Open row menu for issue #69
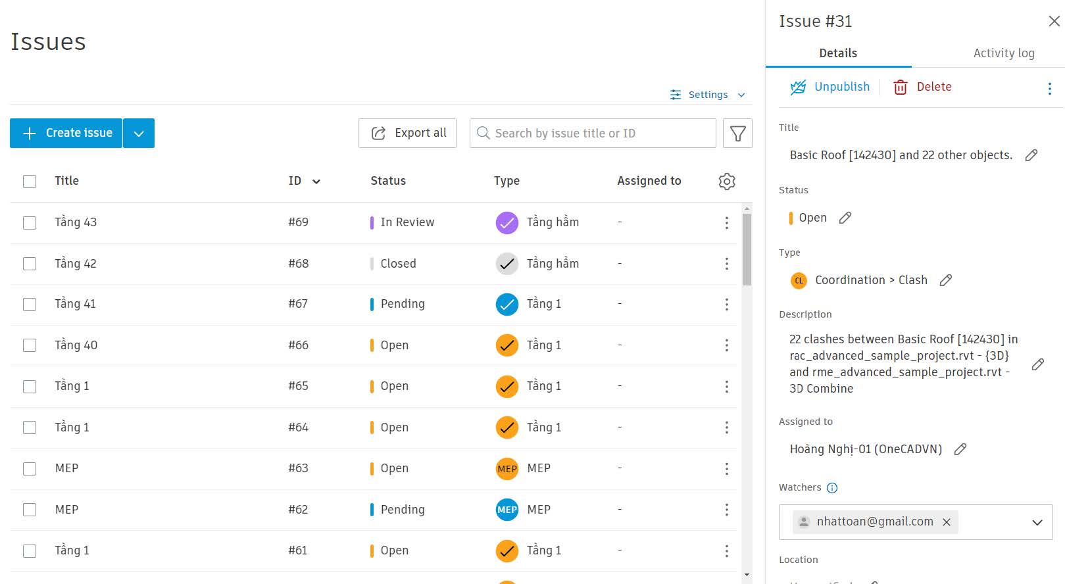Image resolution: width=1065 pixels, height=584 pixels. click(x=727, y=223)
